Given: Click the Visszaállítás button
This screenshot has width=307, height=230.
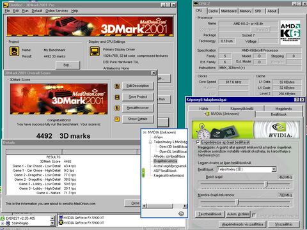Looking at the screenshot, I should pyautogui.click(x=283, y=224).
